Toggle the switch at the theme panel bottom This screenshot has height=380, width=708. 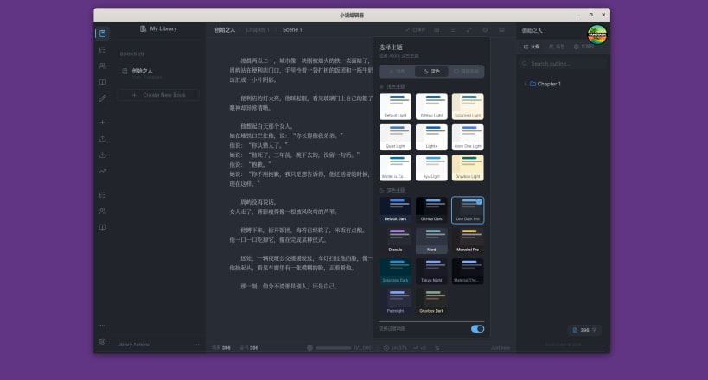click(x=477, y=328)
